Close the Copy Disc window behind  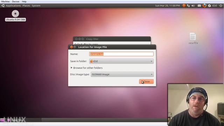76,39
